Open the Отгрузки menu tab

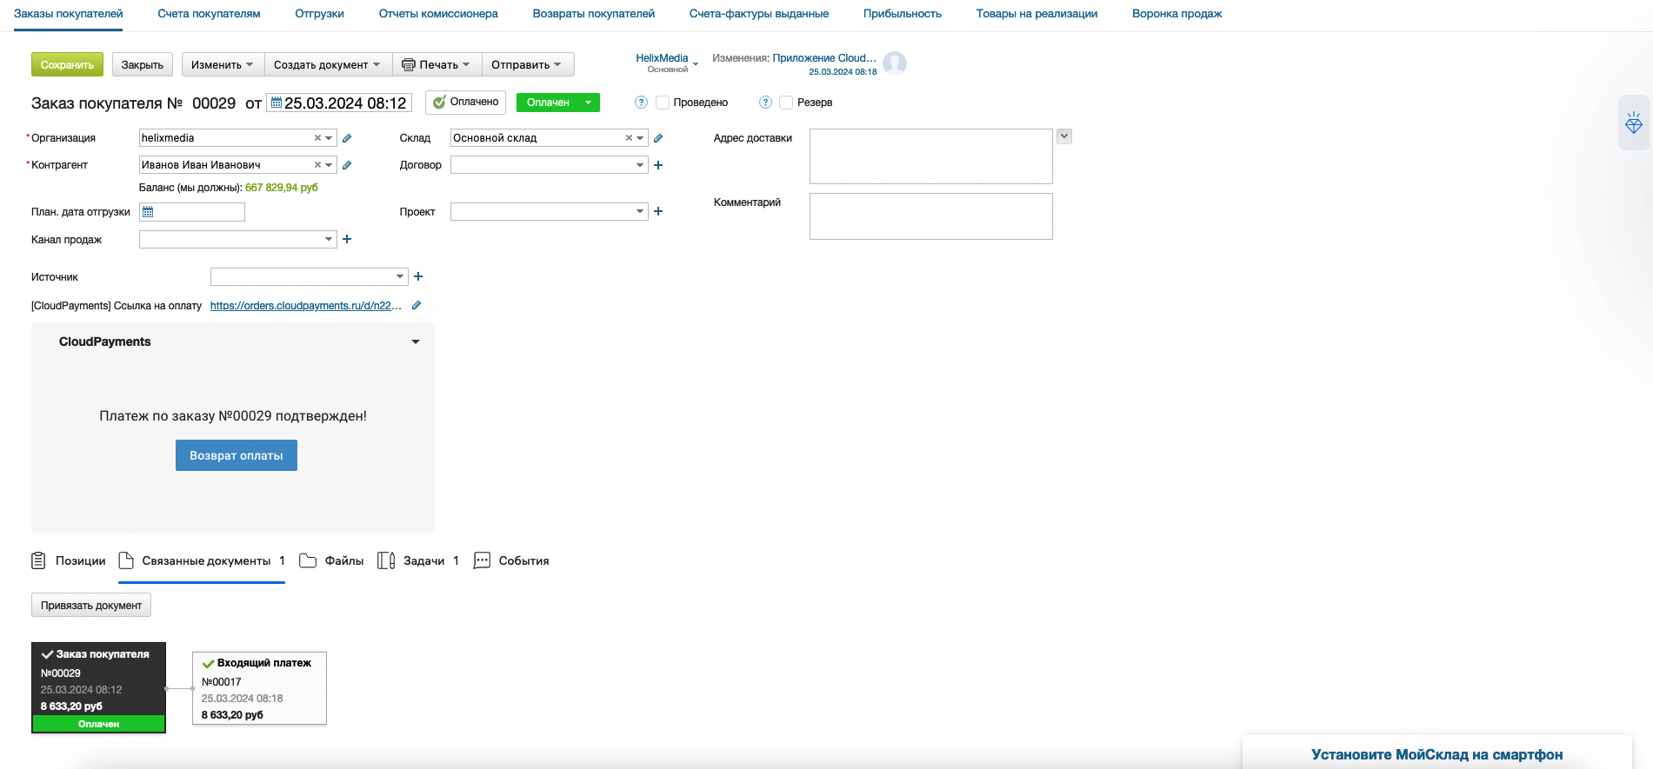[319, 14]
